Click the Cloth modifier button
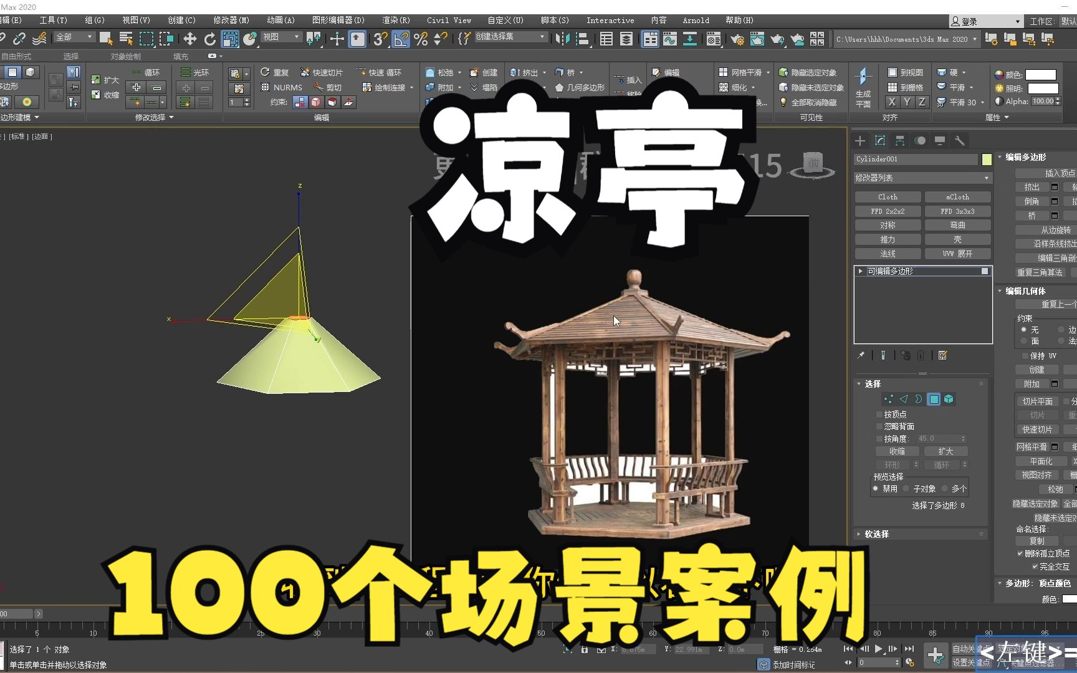Viewport: 1077px width, 673px height. tap(888, 197)
